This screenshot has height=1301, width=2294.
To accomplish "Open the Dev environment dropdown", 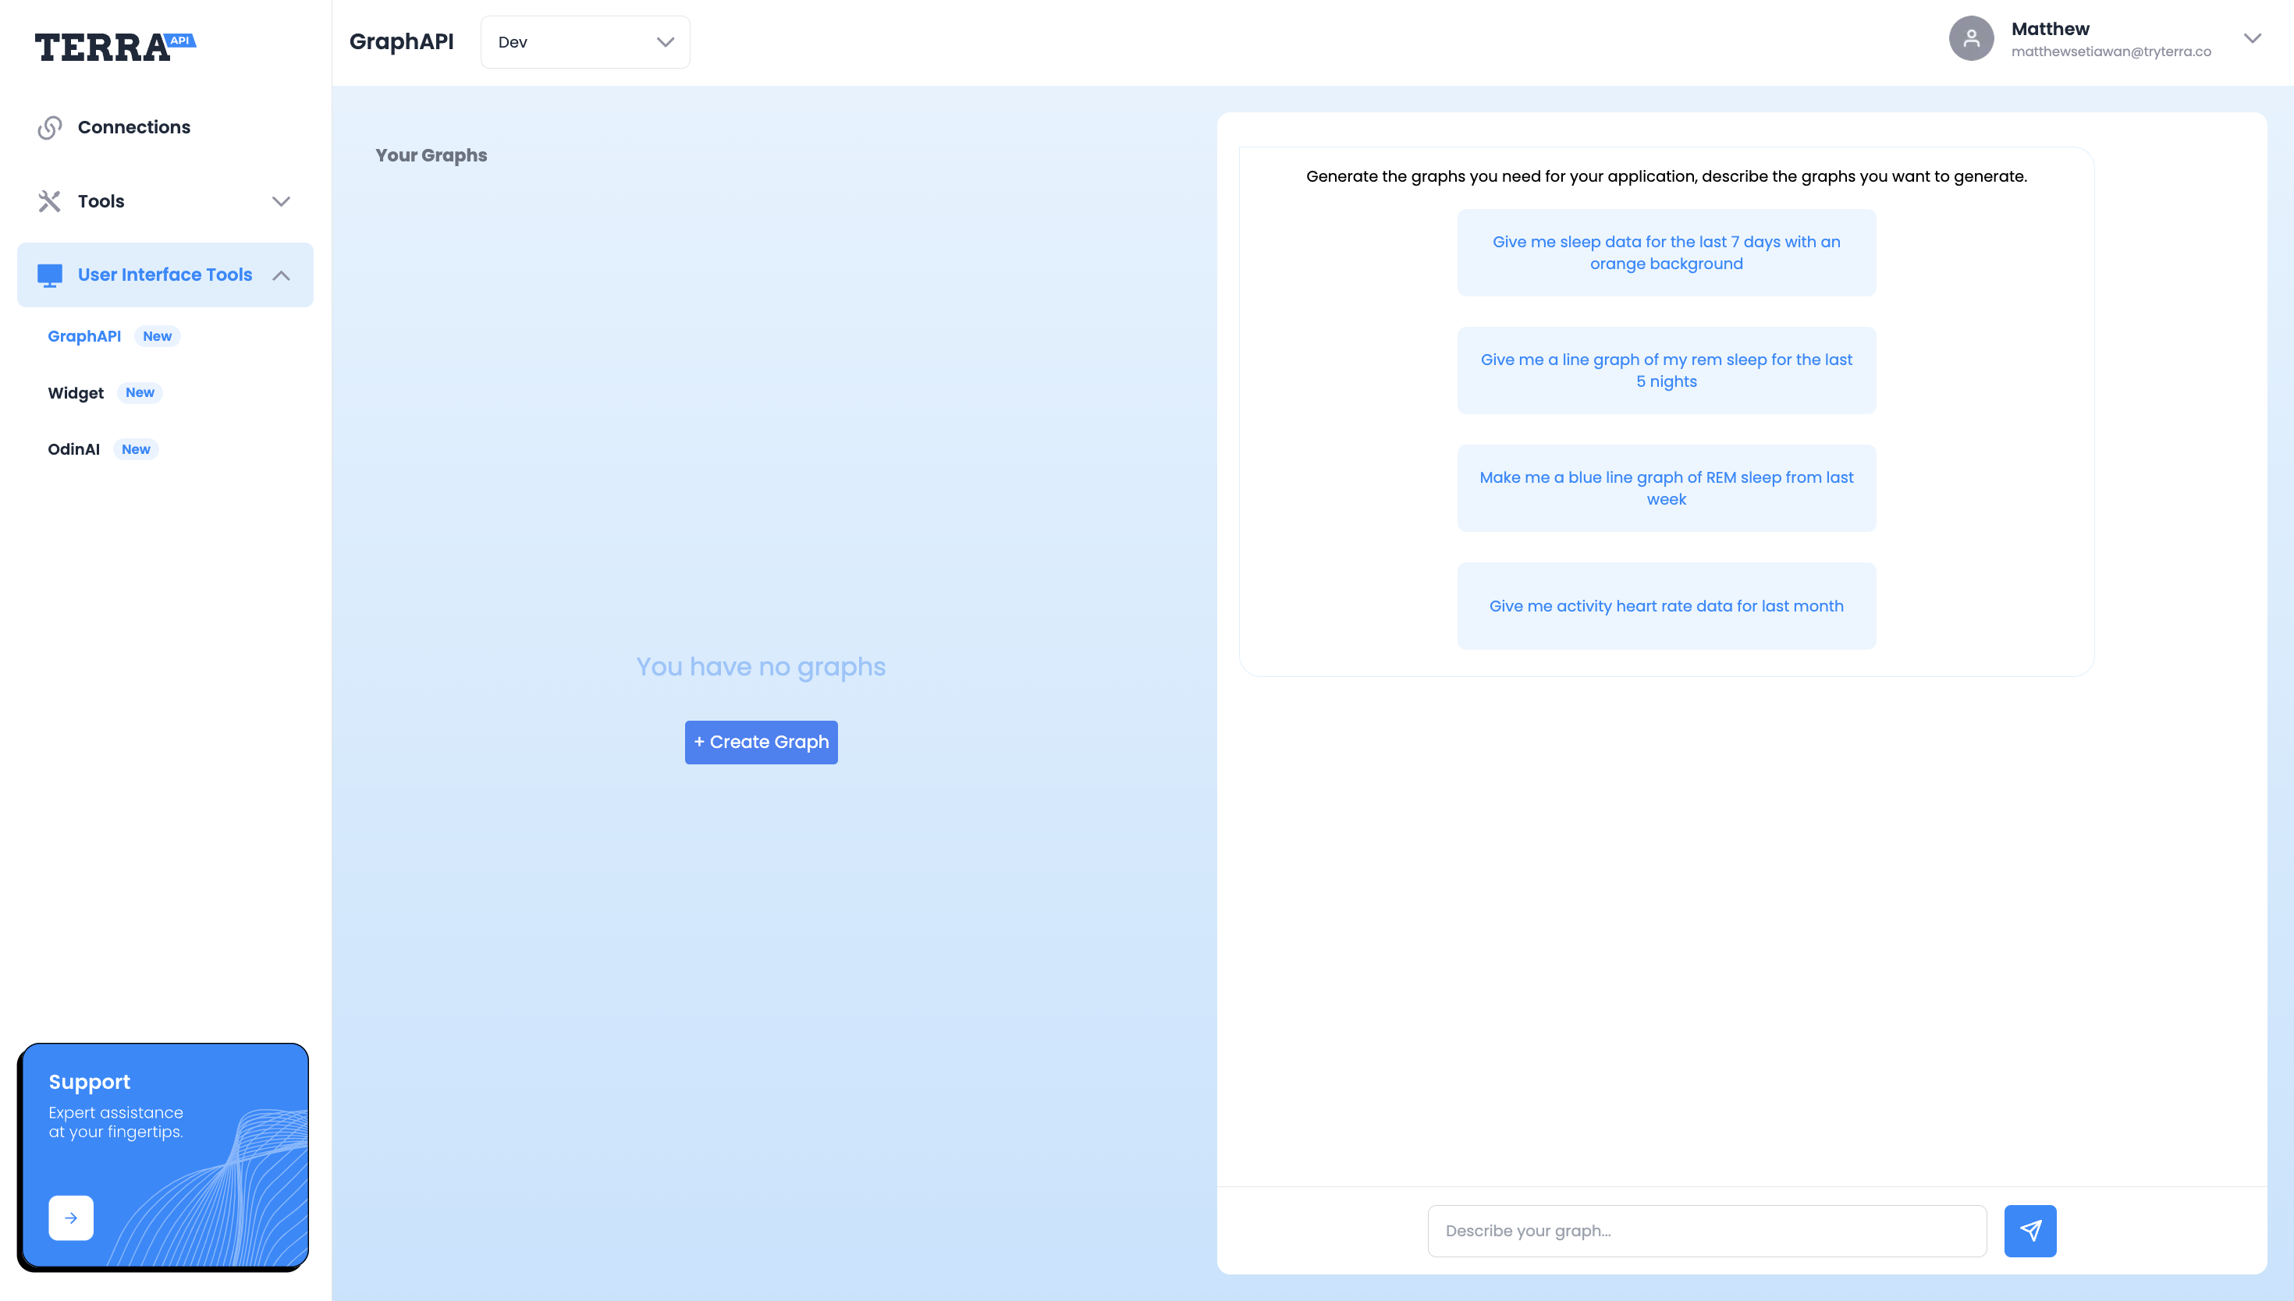I will (584, 42).
